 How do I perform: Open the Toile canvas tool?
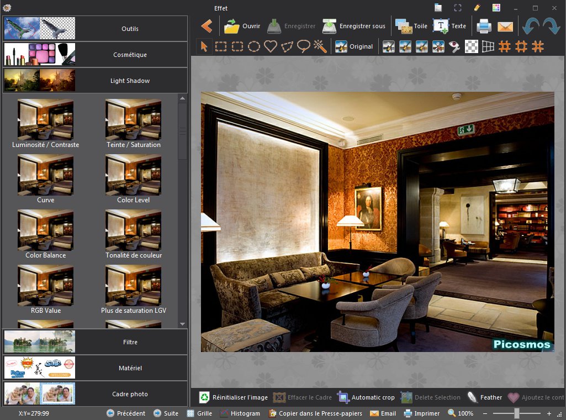tap(411, 26)
